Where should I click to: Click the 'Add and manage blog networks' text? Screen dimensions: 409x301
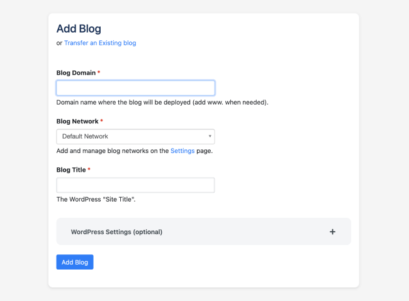(113, 150)
